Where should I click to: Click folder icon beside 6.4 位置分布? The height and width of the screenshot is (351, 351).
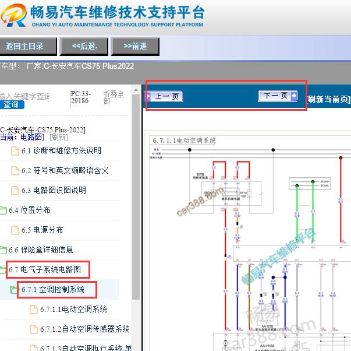pyautogui.click(x=3, y=210)
